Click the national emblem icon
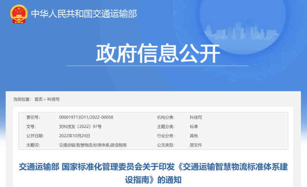The height and width of the screenshot is (187, 307). pos(19,14)
